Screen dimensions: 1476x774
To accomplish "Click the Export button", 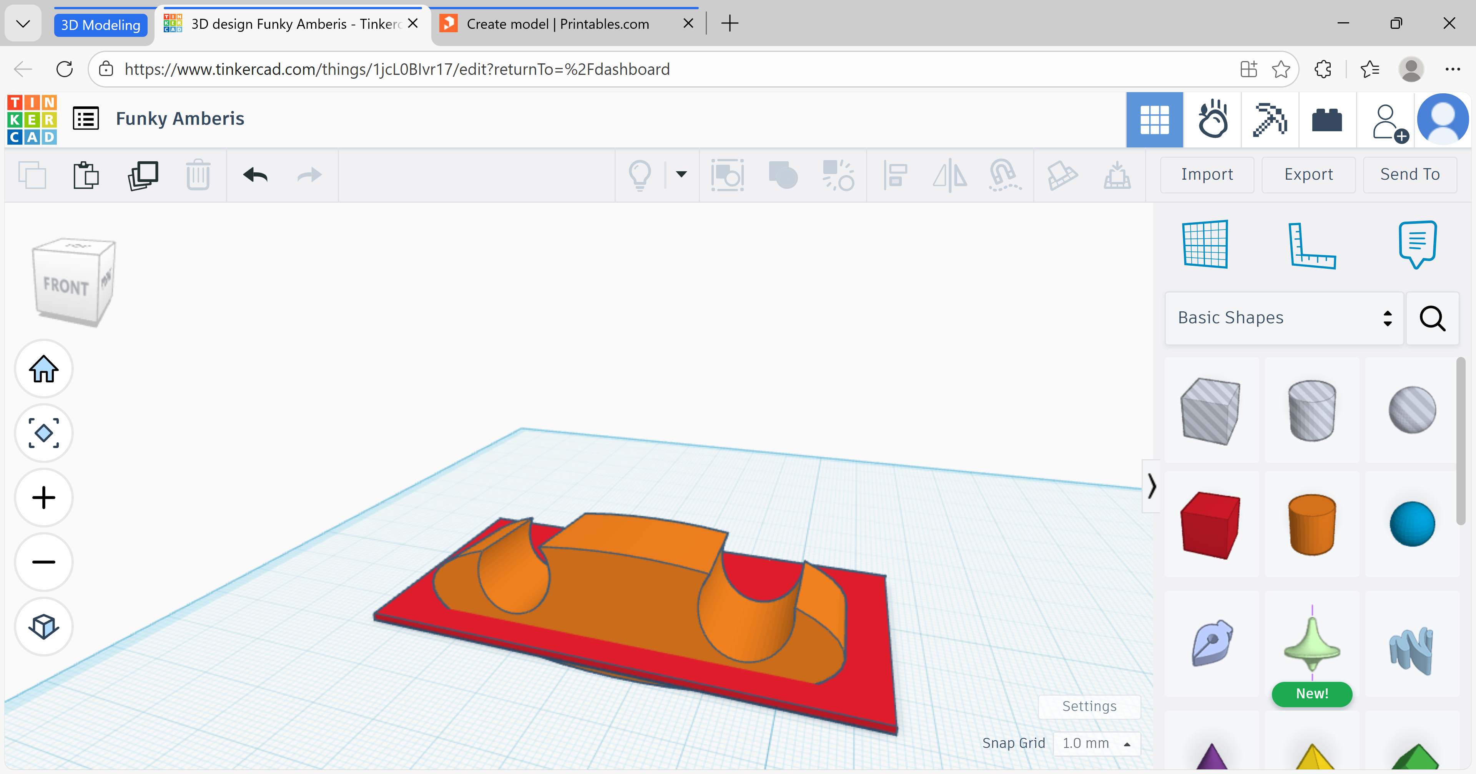I will [x=1309, y=174].
